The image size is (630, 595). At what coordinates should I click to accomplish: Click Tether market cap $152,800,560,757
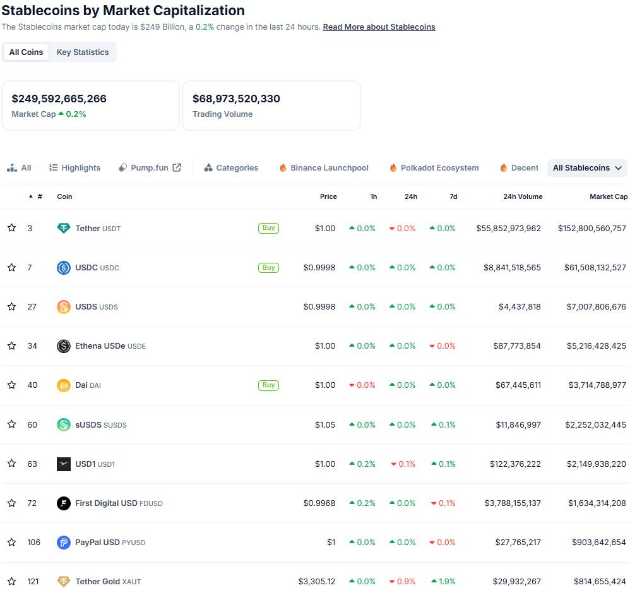(592, 229)
